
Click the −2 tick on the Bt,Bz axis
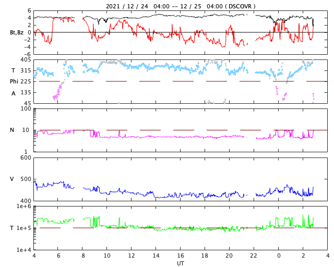(28, 40)
